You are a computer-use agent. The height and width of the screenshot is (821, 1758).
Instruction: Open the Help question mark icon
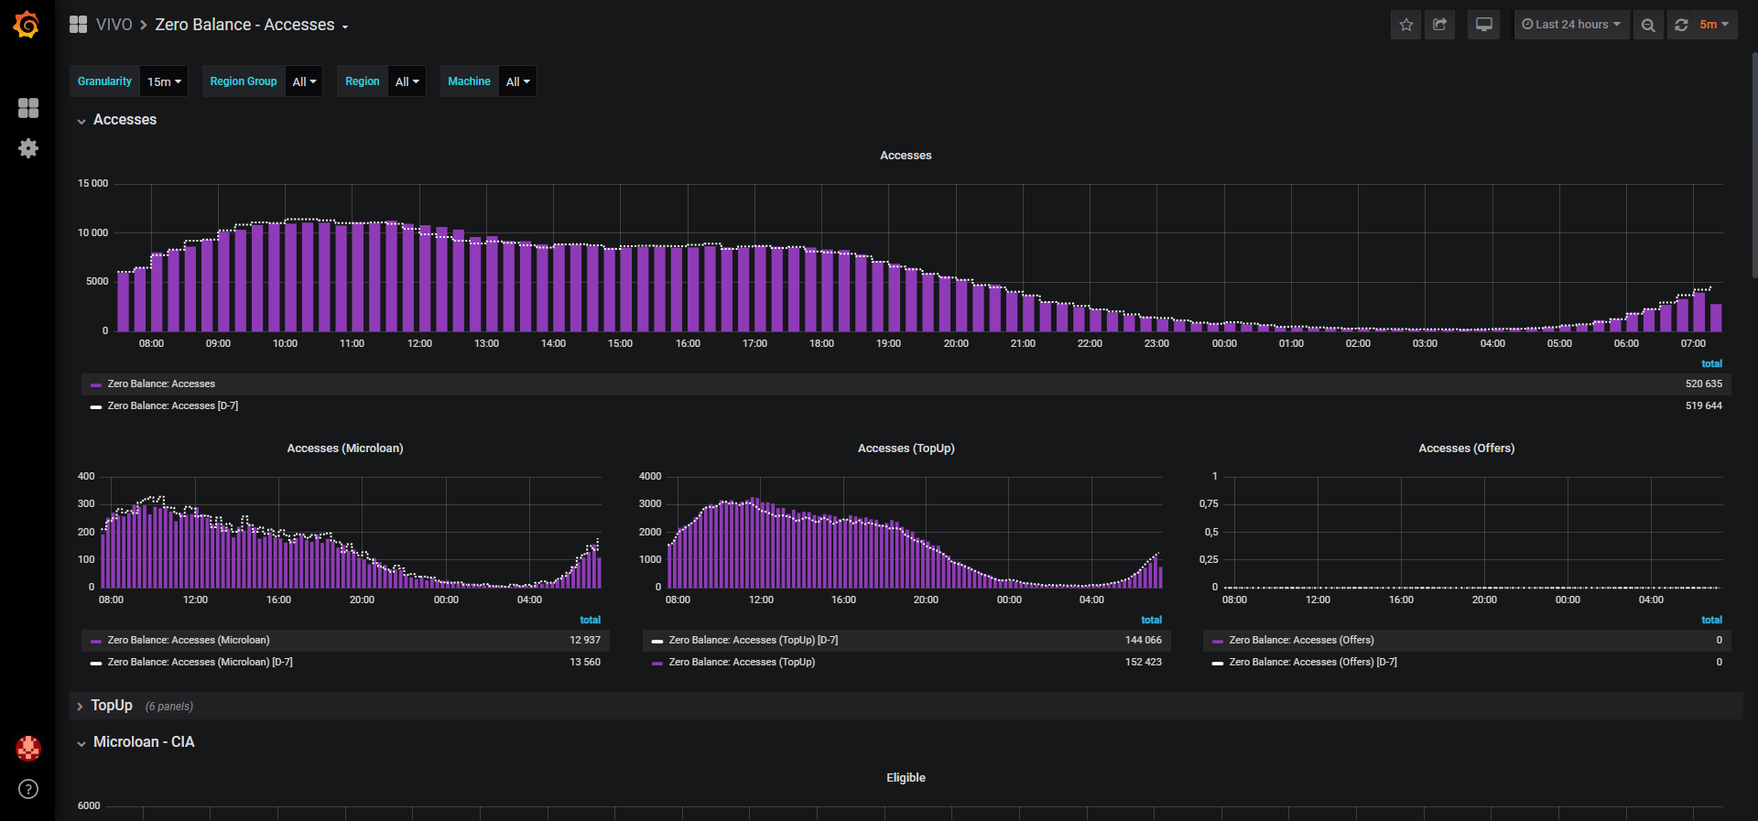[x=28, y=789]
